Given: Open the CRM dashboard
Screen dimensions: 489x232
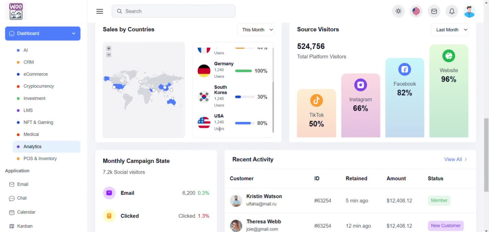Looking at the screenshot, I should [29, 62].
